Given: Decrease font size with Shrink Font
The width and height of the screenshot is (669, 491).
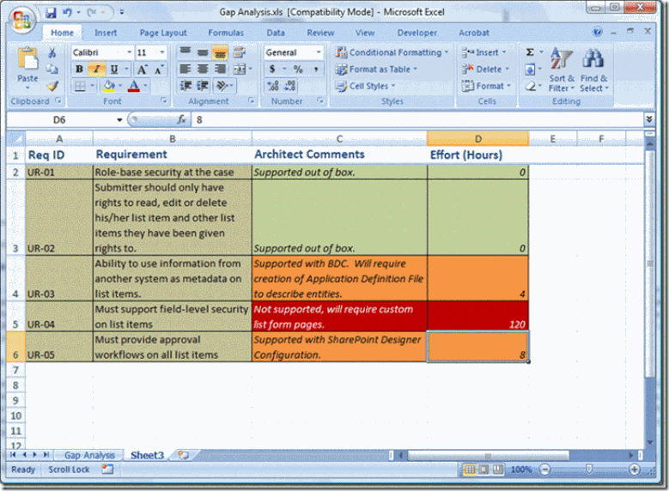Looking at the screenshot, I should click(x=159, y=70).
